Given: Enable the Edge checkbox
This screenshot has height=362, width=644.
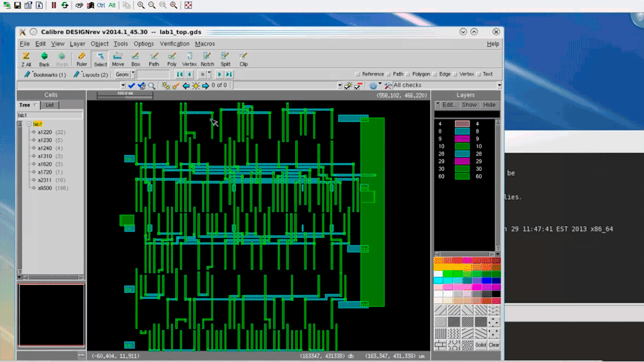Looking at the screenshot, I should coord(435,74).
